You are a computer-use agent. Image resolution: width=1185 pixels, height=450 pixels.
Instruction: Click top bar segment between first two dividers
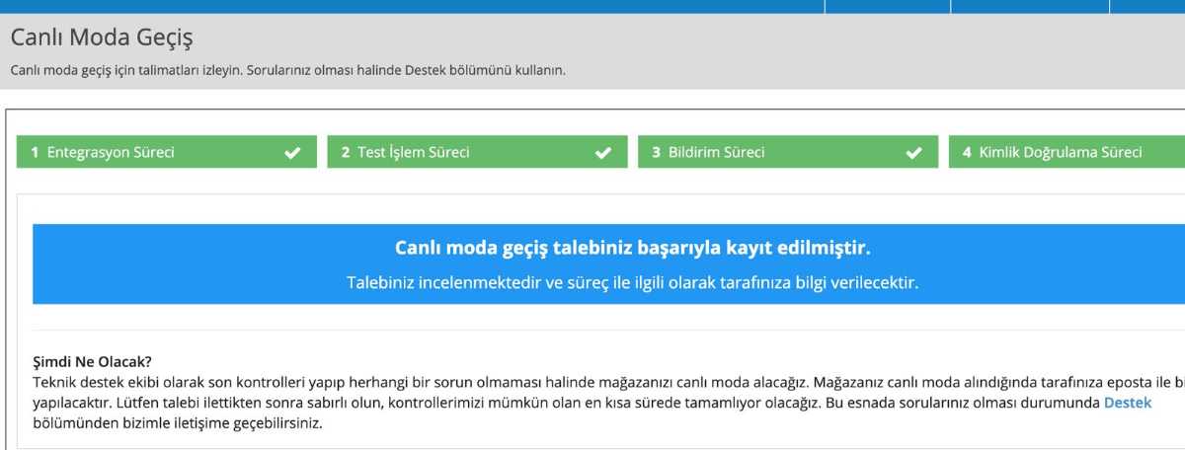887,6
